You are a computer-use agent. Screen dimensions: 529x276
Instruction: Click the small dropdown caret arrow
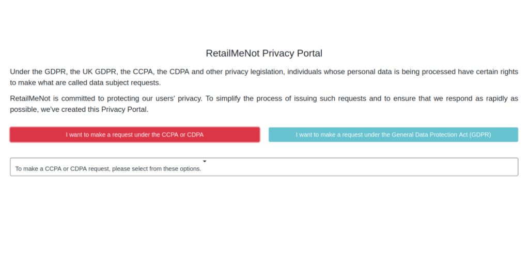[205, 161]
